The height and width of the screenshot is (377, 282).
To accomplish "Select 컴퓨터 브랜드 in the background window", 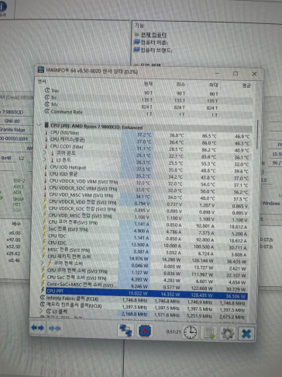I will [x=156, y=50].
